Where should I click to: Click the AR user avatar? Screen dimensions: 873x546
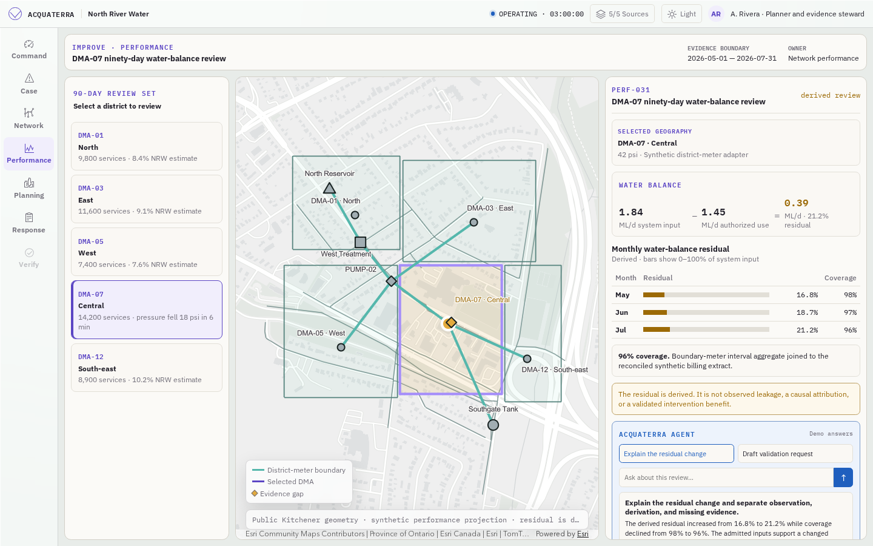(x=716, y=14)
